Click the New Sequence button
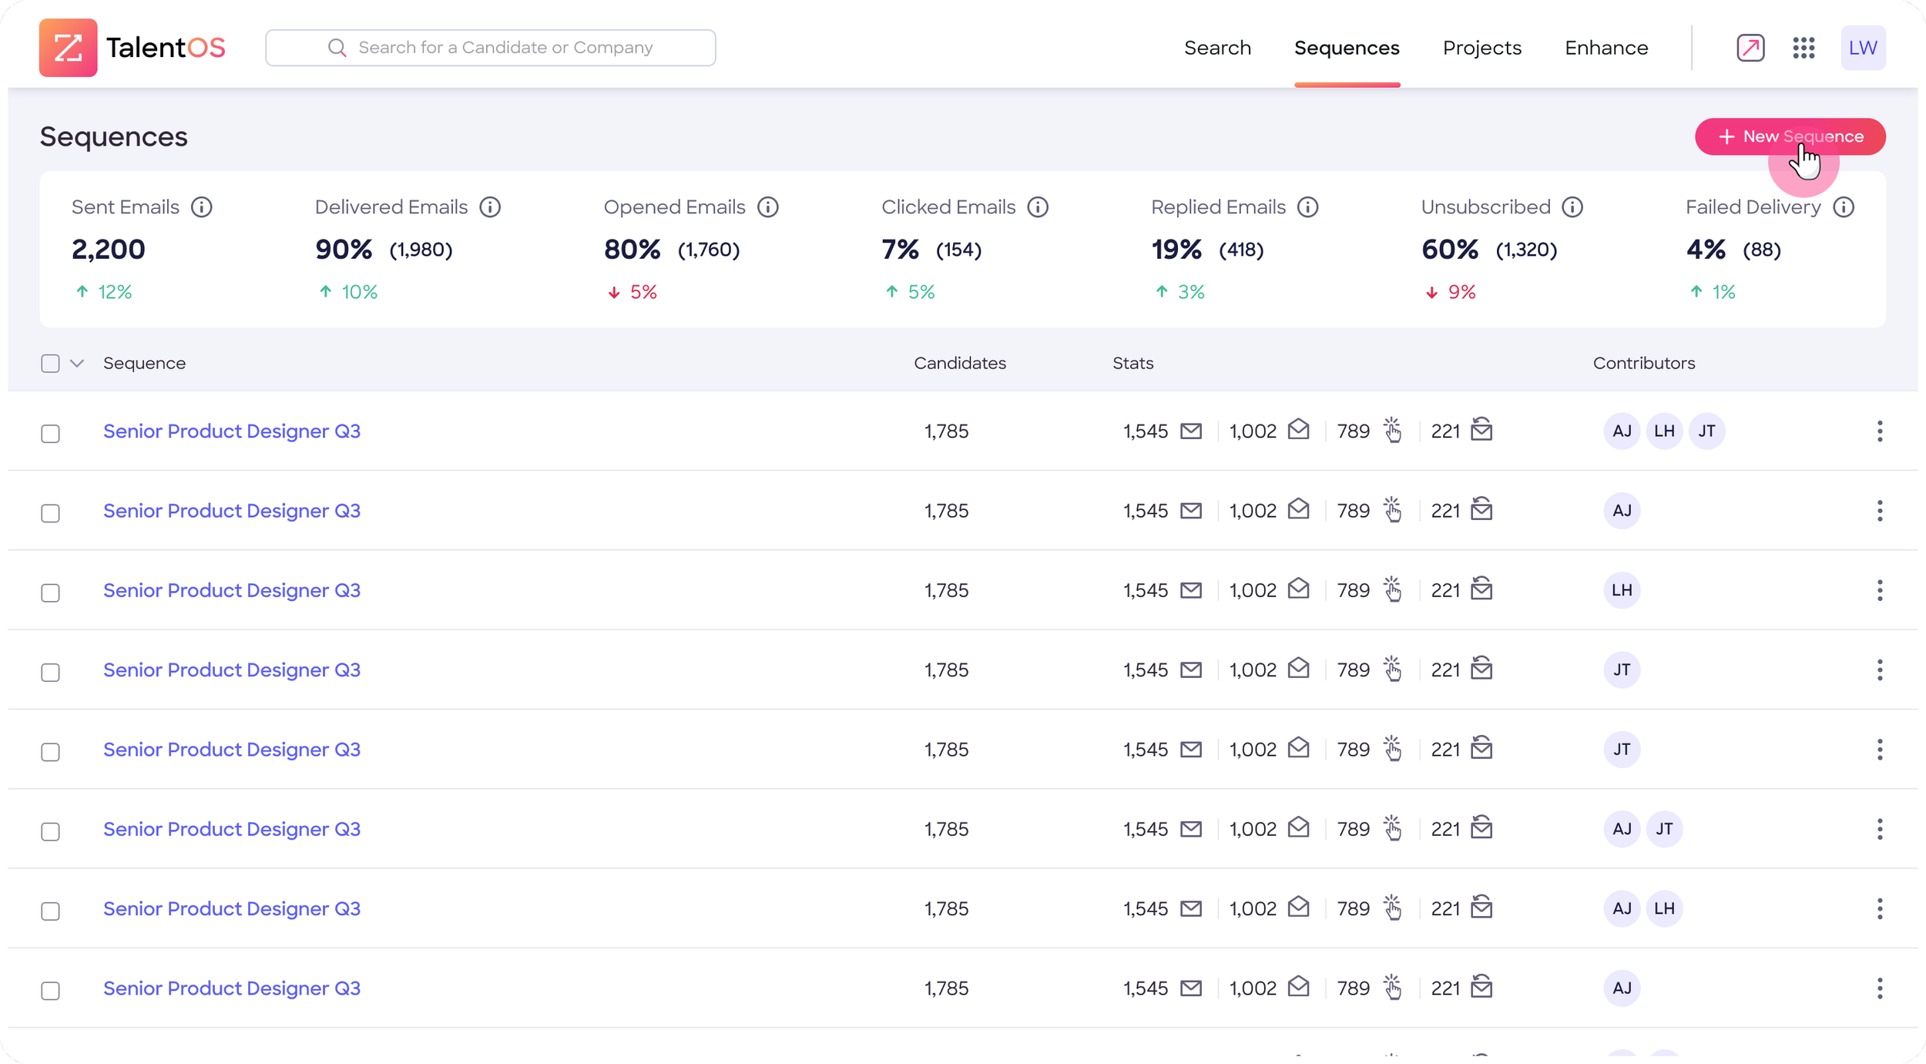Image resolution: width=1926 pixels, height=1064 pixels. pos(1790,136)
